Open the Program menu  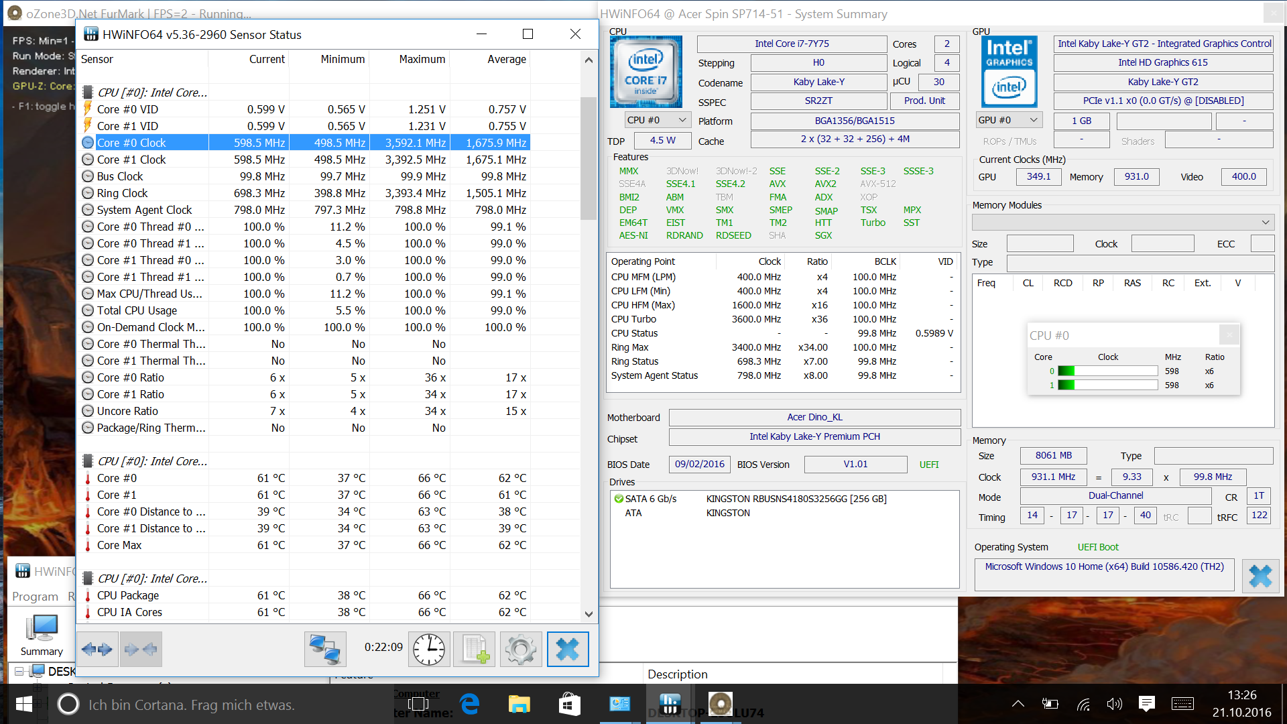pos(35,597)
